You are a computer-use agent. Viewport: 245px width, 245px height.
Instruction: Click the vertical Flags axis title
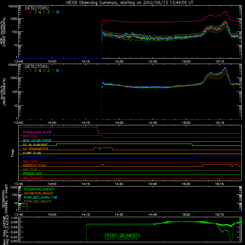[x=13, y=153]
